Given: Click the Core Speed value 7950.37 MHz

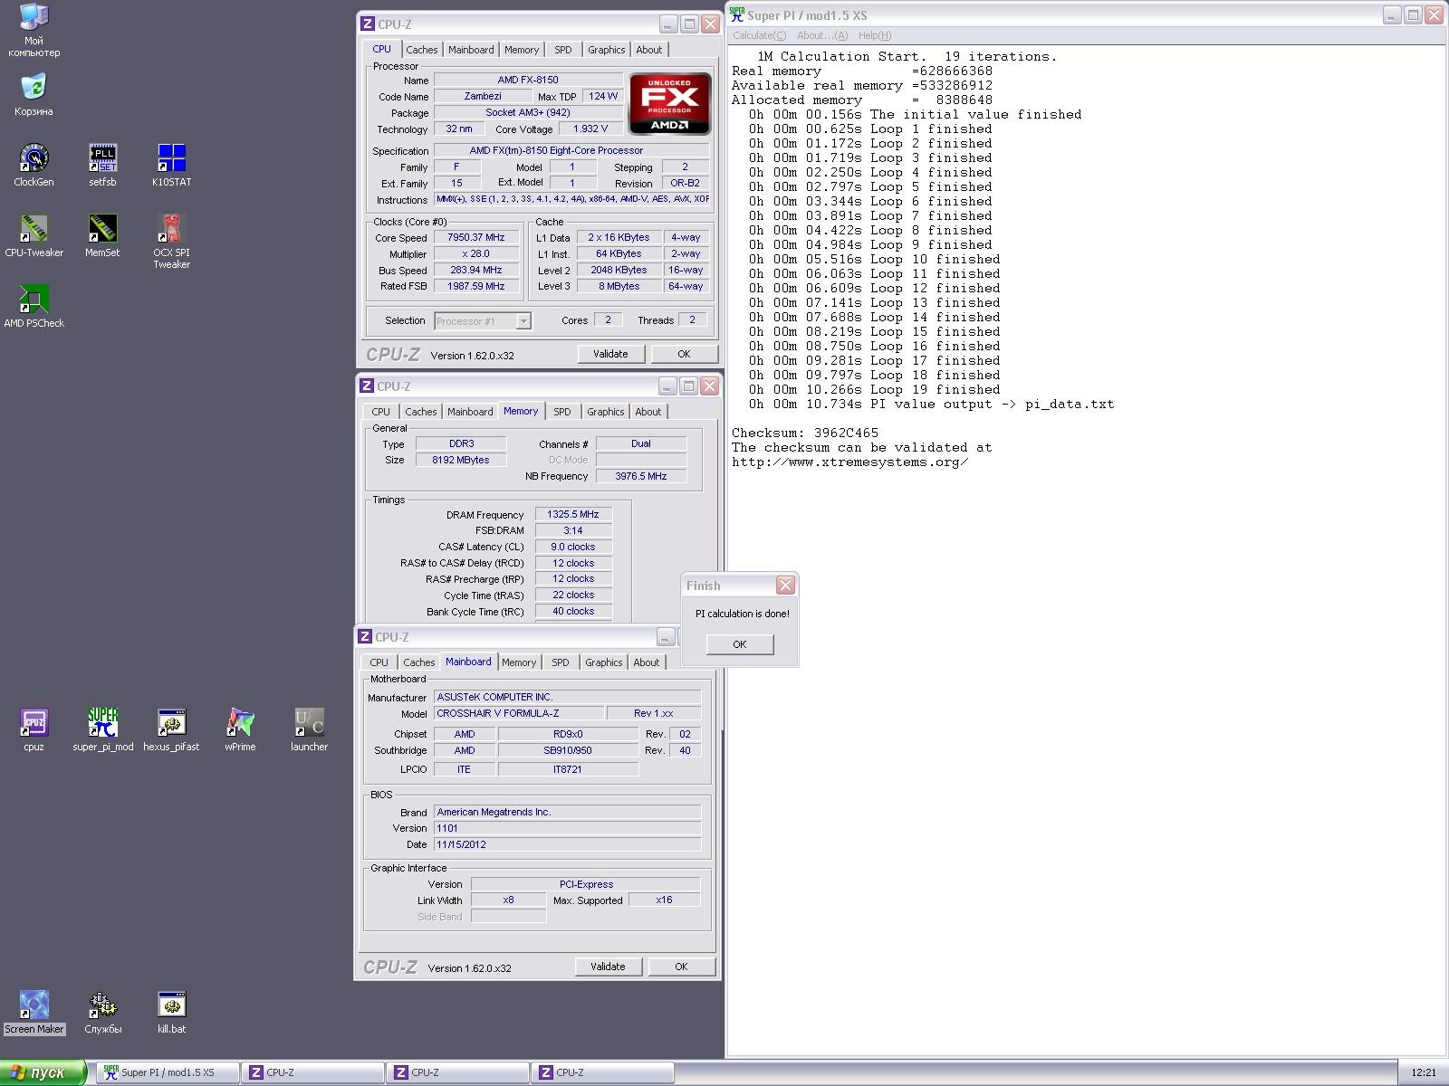Looking at the screenshot, I should pyautogui.click(x=476, y=237).
